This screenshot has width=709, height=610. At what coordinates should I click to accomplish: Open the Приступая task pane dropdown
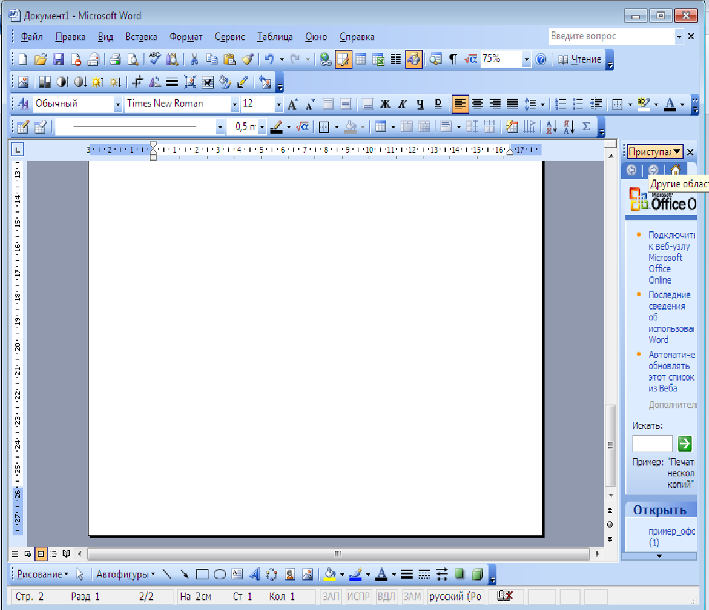click(x=655, y=152)
